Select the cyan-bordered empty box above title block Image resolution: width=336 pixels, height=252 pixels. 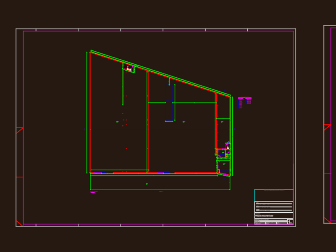tap(274, 195)
